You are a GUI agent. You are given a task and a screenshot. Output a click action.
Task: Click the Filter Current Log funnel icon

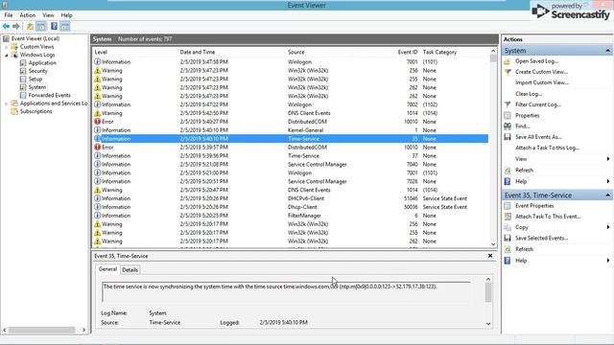508,104
